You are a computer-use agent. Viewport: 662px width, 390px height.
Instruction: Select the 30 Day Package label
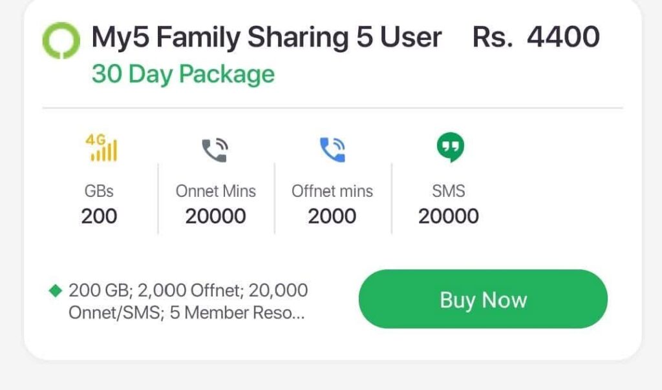183,74
